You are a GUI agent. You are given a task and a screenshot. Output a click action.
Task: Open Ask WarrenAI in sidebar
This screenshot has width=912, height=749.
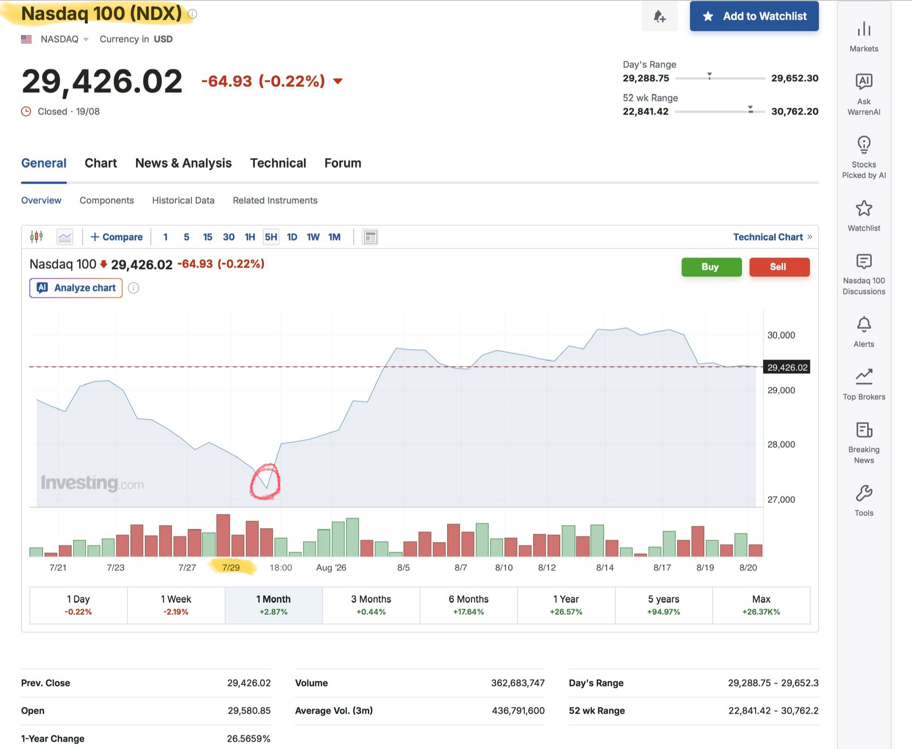click(864, 95)
